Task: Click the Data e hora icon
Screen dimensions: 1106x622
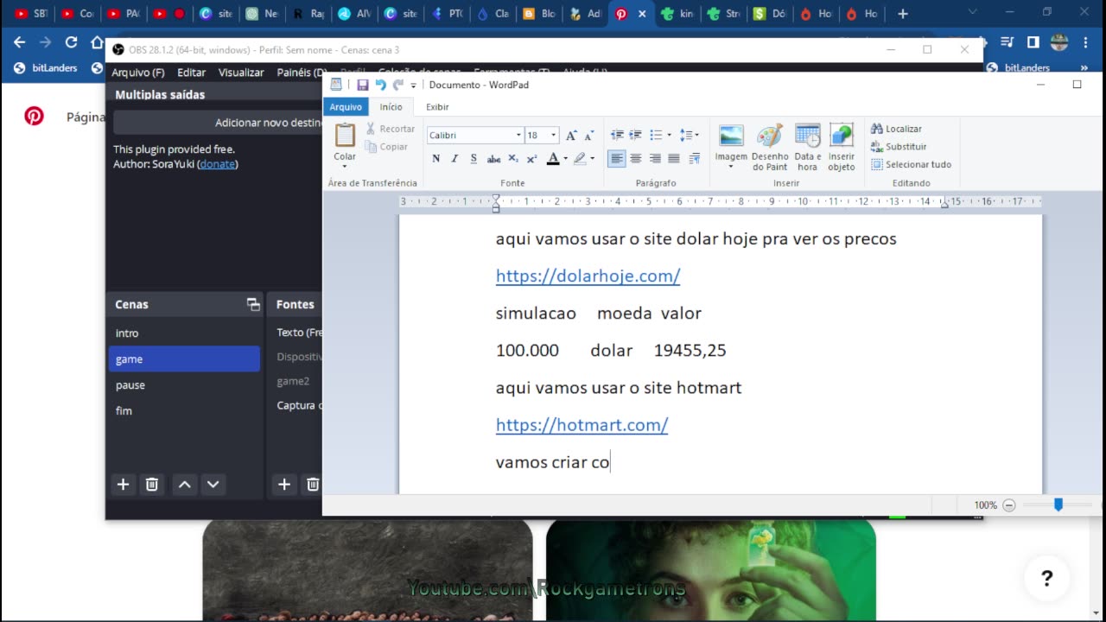Action: 807,136
